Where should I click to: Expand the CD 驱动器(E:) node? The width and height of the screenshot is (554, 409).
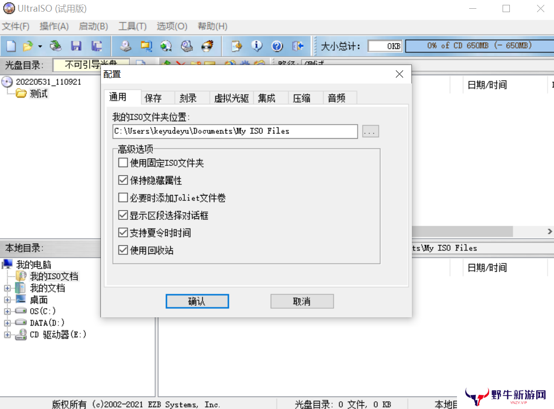point(7,335)
